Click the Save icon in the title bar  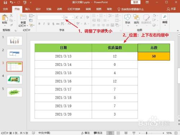5,3
